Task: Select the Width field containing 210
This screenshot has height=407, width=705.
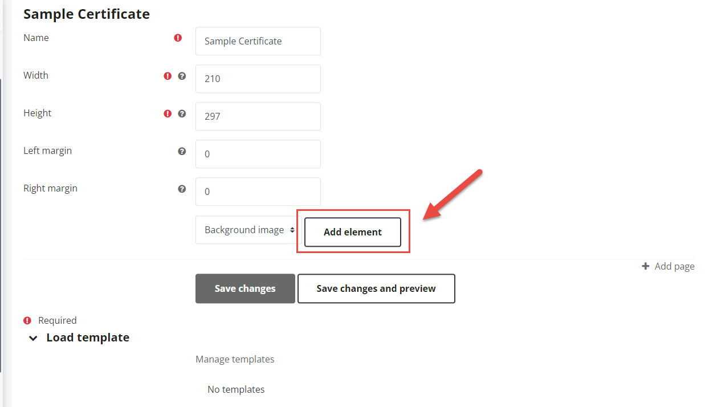Action: point(258,79)
